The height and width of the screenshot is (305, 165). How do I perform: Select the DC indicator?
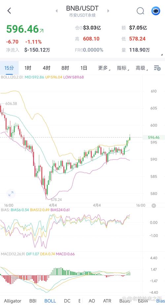click(x=67, y=301)
